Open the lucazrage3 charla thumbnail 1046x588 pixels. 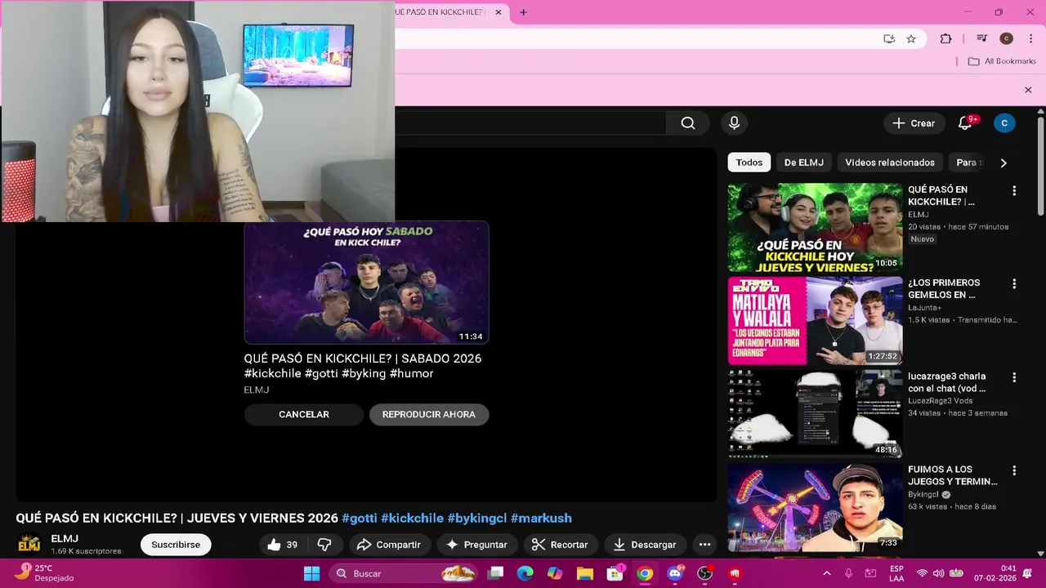[x=815, y=414]
